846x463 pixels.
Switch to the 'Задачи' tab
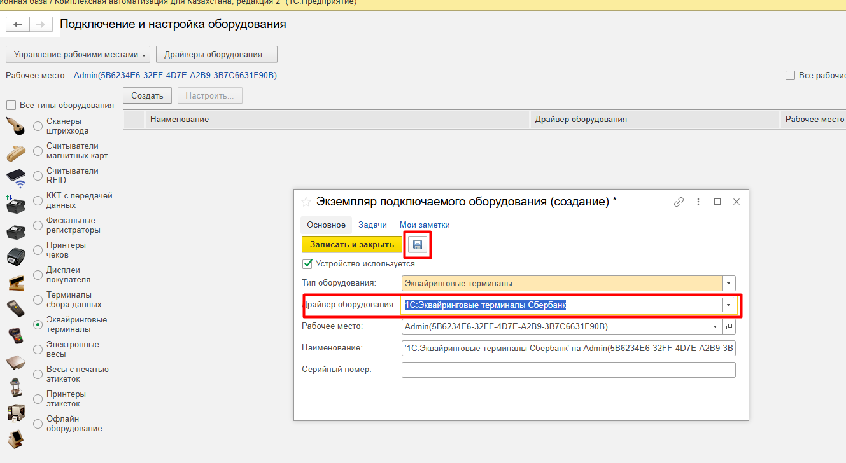click(x=372, y=225)
